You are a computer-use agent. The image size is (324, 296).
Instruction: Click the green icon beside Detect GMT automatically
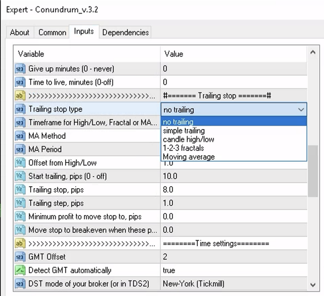20,270
